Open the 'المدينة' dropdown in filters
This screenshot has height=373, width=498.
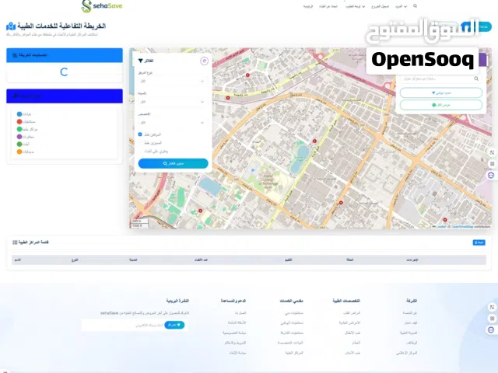click(173, 102)
